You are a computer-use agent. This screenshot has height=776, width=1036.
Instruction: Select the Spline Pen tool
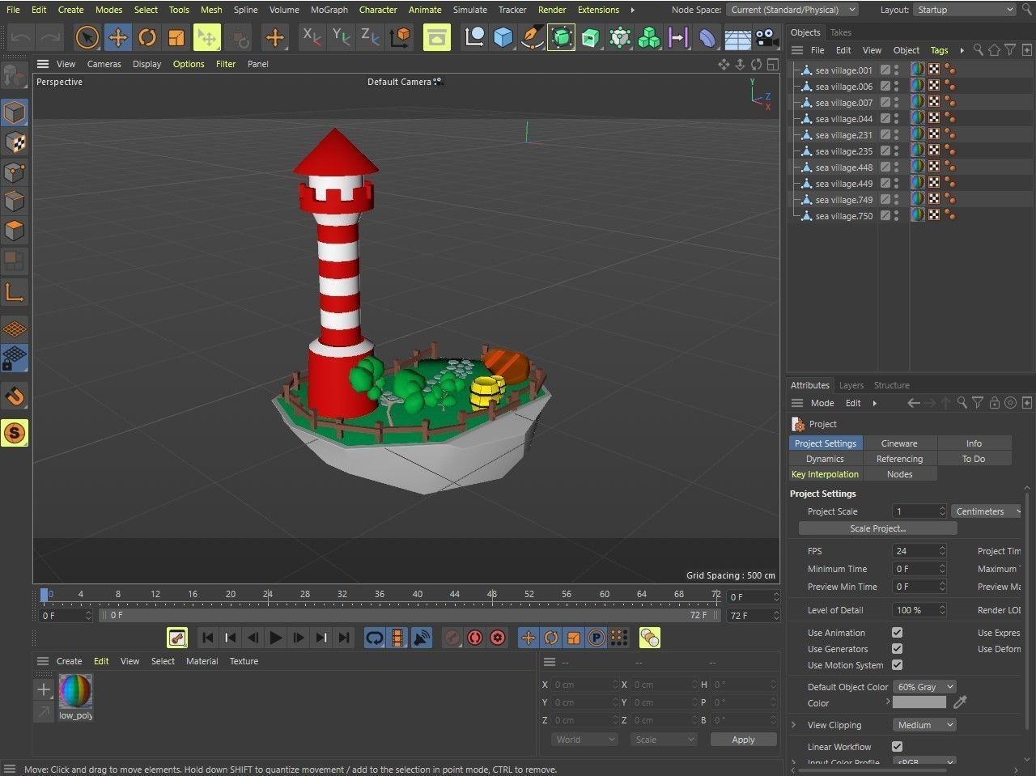[533, 37]
